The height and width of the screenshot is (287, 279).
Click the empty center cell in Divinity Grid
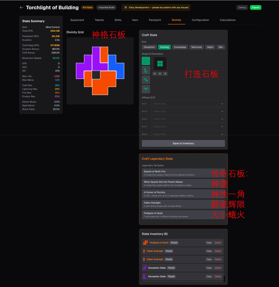tap(96, 75)
